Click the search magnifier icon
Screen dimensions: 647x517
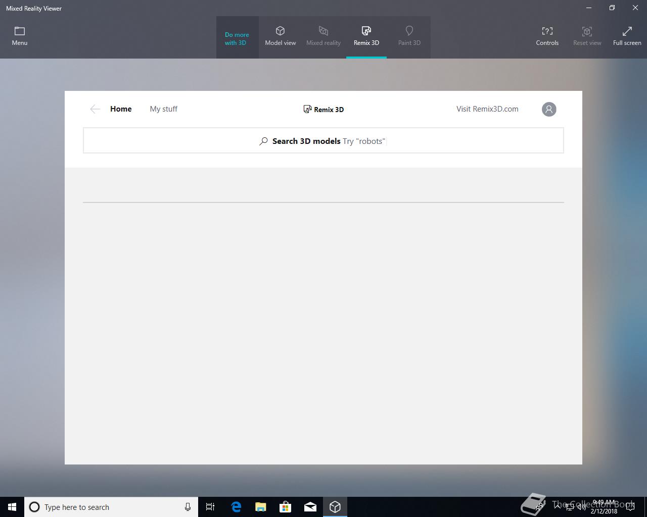(x=263, y=141)
